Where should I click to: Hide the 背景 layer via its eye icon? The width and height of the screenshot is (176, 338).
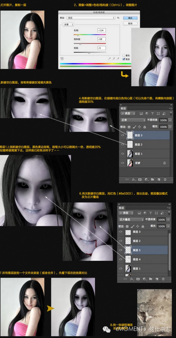(123, 163)
